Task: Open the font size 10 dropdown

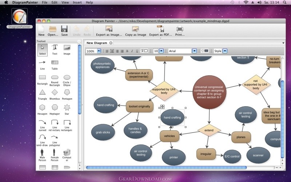Action: 161,51
